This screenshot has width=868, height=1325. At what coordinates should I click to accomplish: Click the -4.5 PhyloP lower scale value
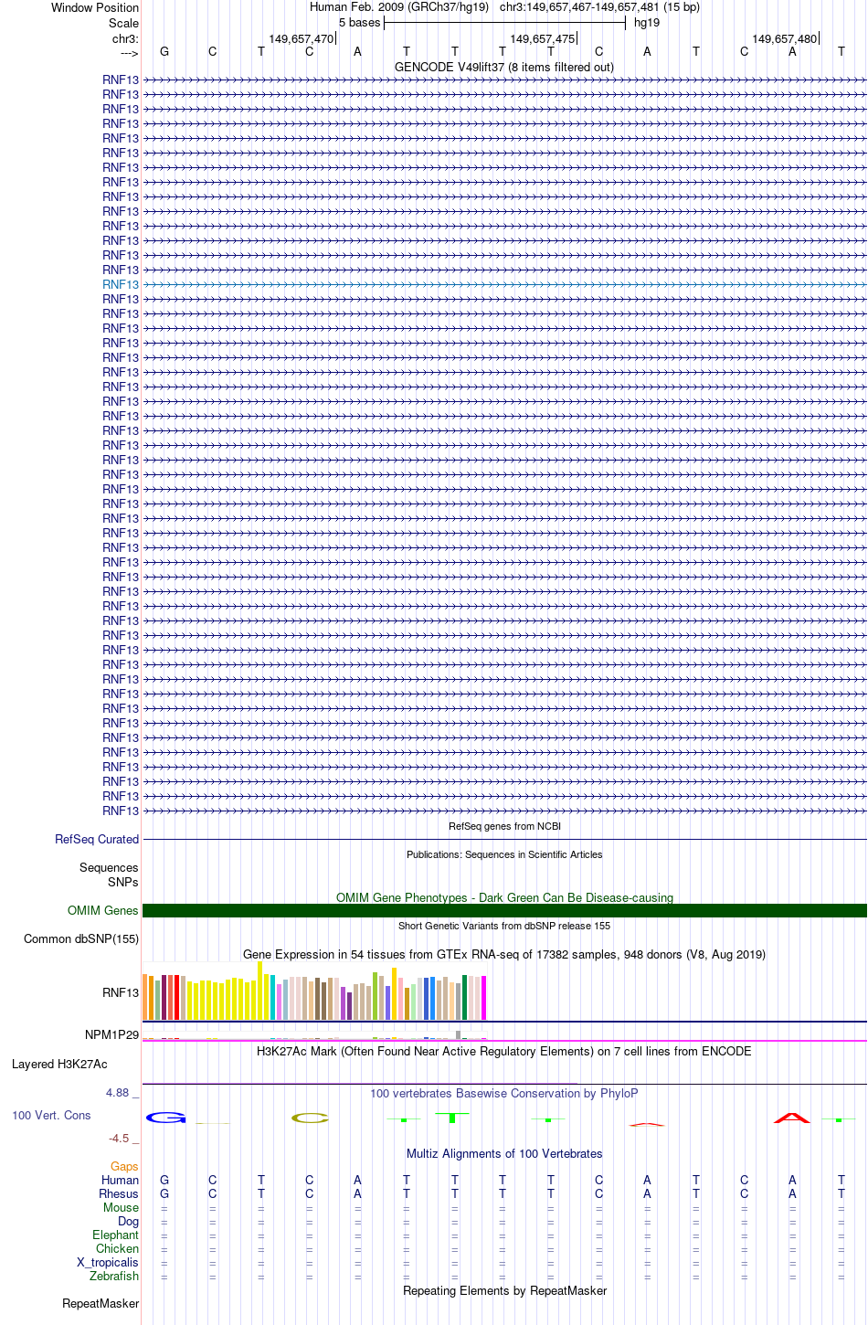[x=122, y=1139]
